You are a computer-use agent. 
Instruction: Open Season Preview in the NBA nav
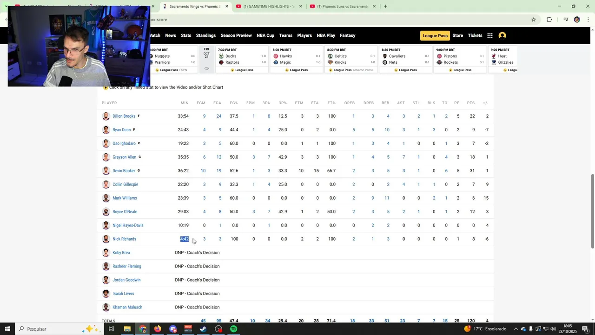(x=236, y=35)
